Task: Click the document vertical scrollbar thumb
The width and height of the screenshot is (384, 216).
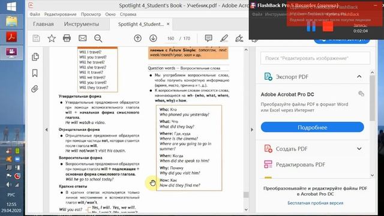Action: coord(246,194)
